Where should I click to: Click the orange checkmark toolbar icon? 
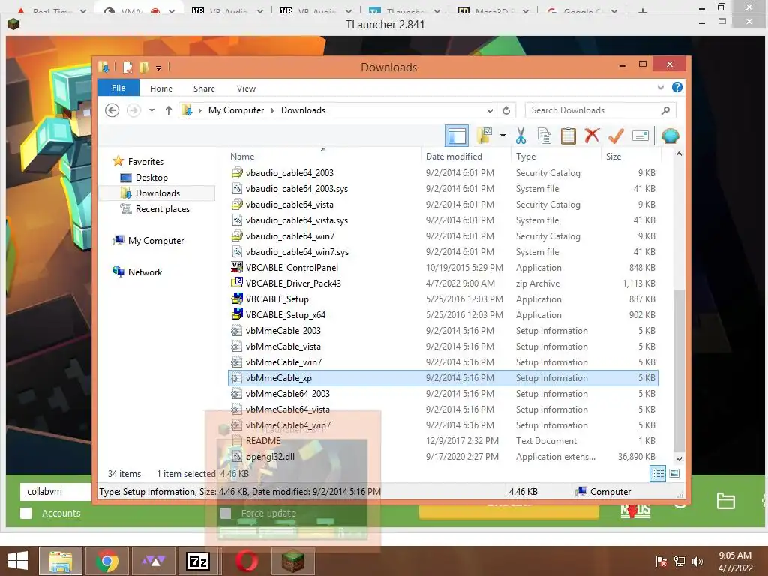[616, 136]
